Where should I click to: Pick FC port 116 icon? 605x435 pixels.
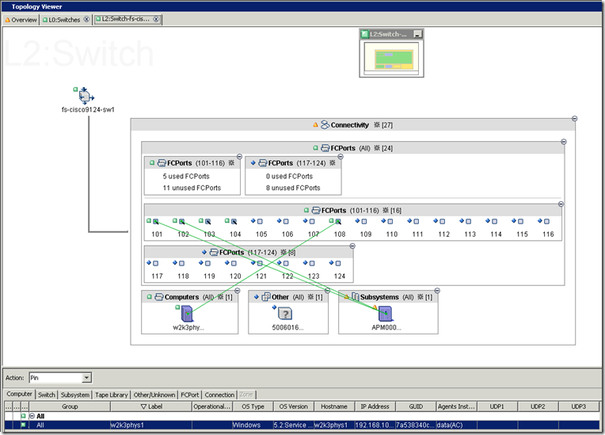(546, 222)
